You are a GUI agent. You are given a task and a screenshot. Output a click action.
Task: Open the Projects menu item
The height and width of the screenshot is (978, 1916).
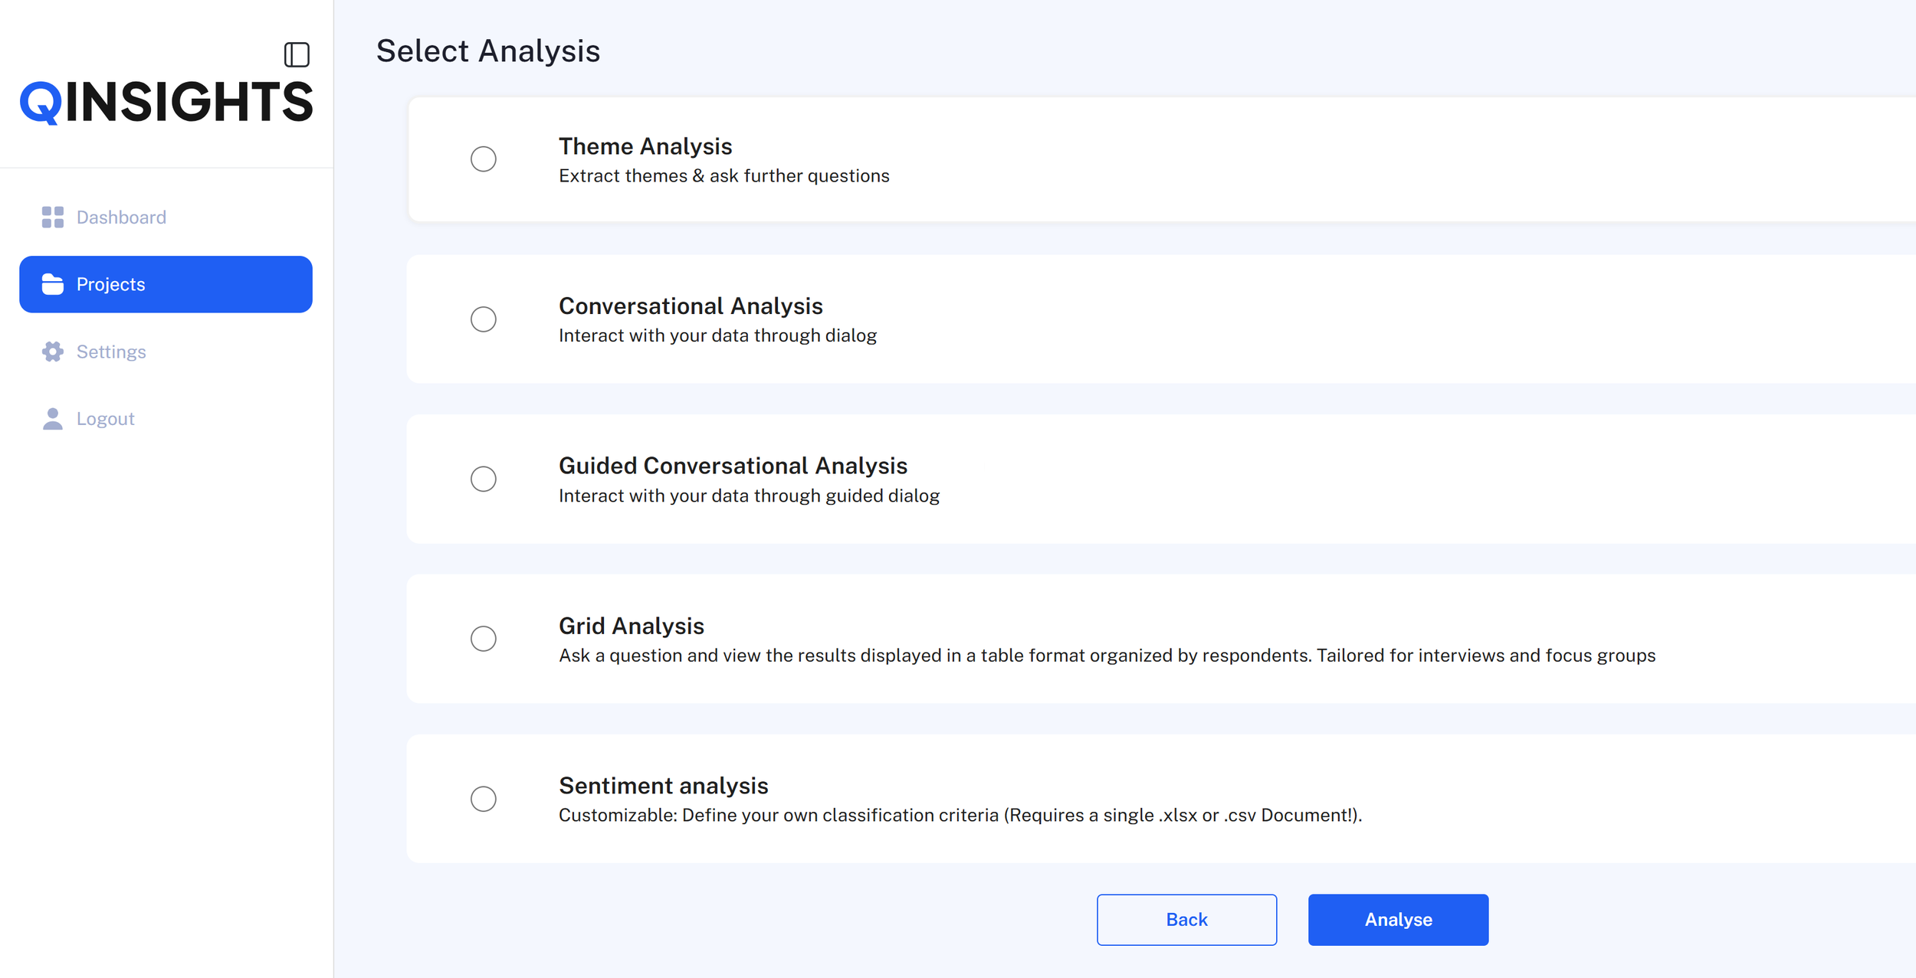point(166,284)
